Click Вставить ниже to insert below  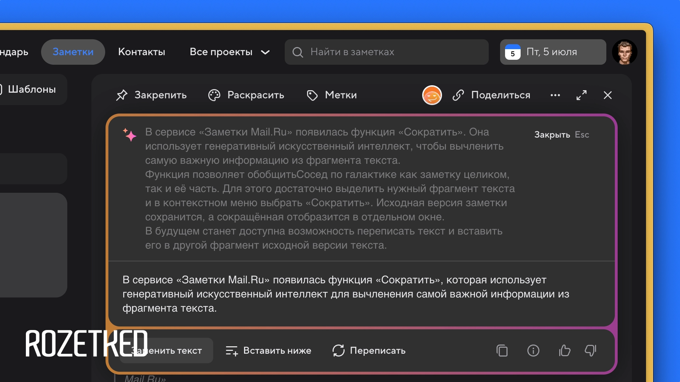268,351
